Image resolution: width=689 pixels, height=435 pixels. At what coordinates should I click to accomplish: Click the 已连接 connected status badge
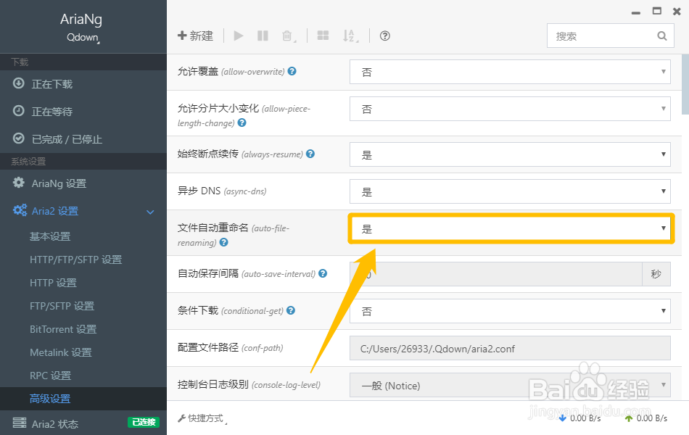[x=144, y=422]
